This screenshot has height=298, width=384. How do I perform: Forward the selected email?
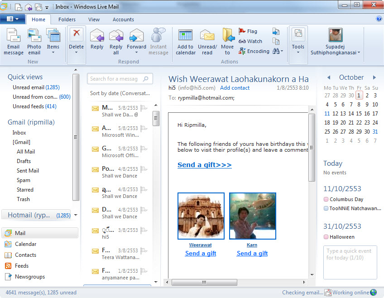point(136,36)
